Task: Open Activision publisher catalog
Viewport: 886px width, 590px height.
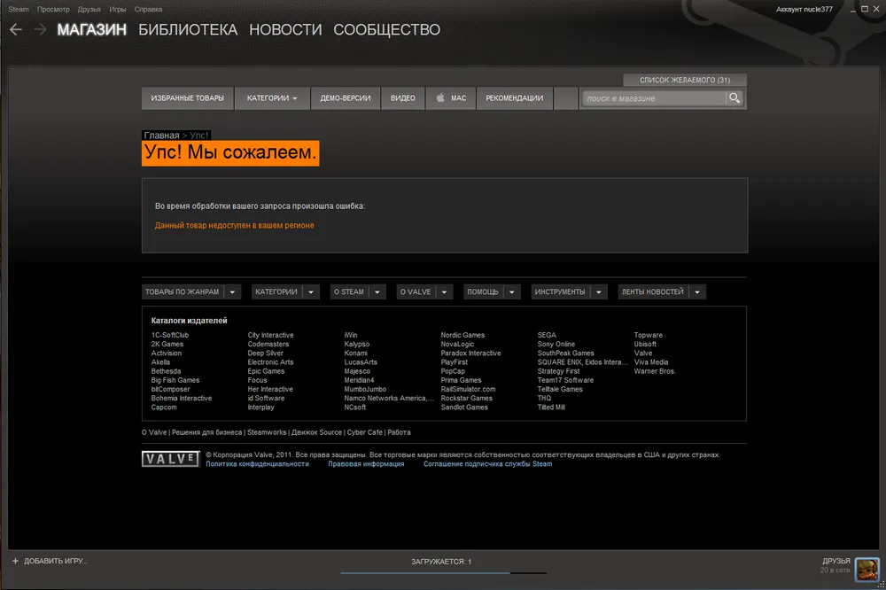Action: click(x=167, y=353)
